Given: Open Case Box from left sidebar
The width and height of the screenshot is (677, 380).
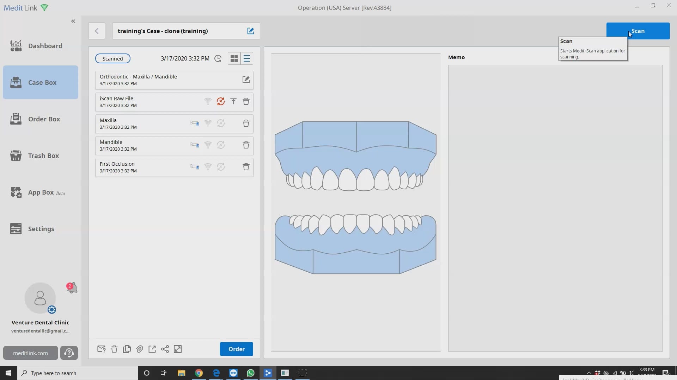Looking at the screenshot, I should pyautogui.click(x=41, y=82).
